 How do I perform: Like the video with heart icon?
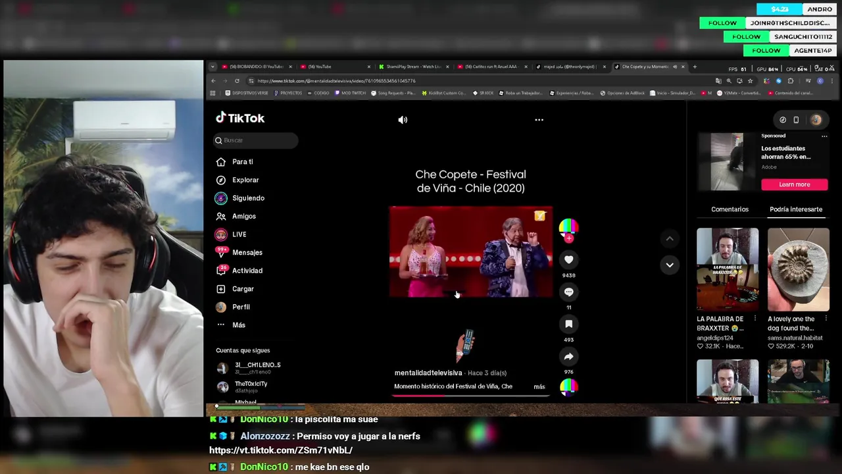coord(569,259)
